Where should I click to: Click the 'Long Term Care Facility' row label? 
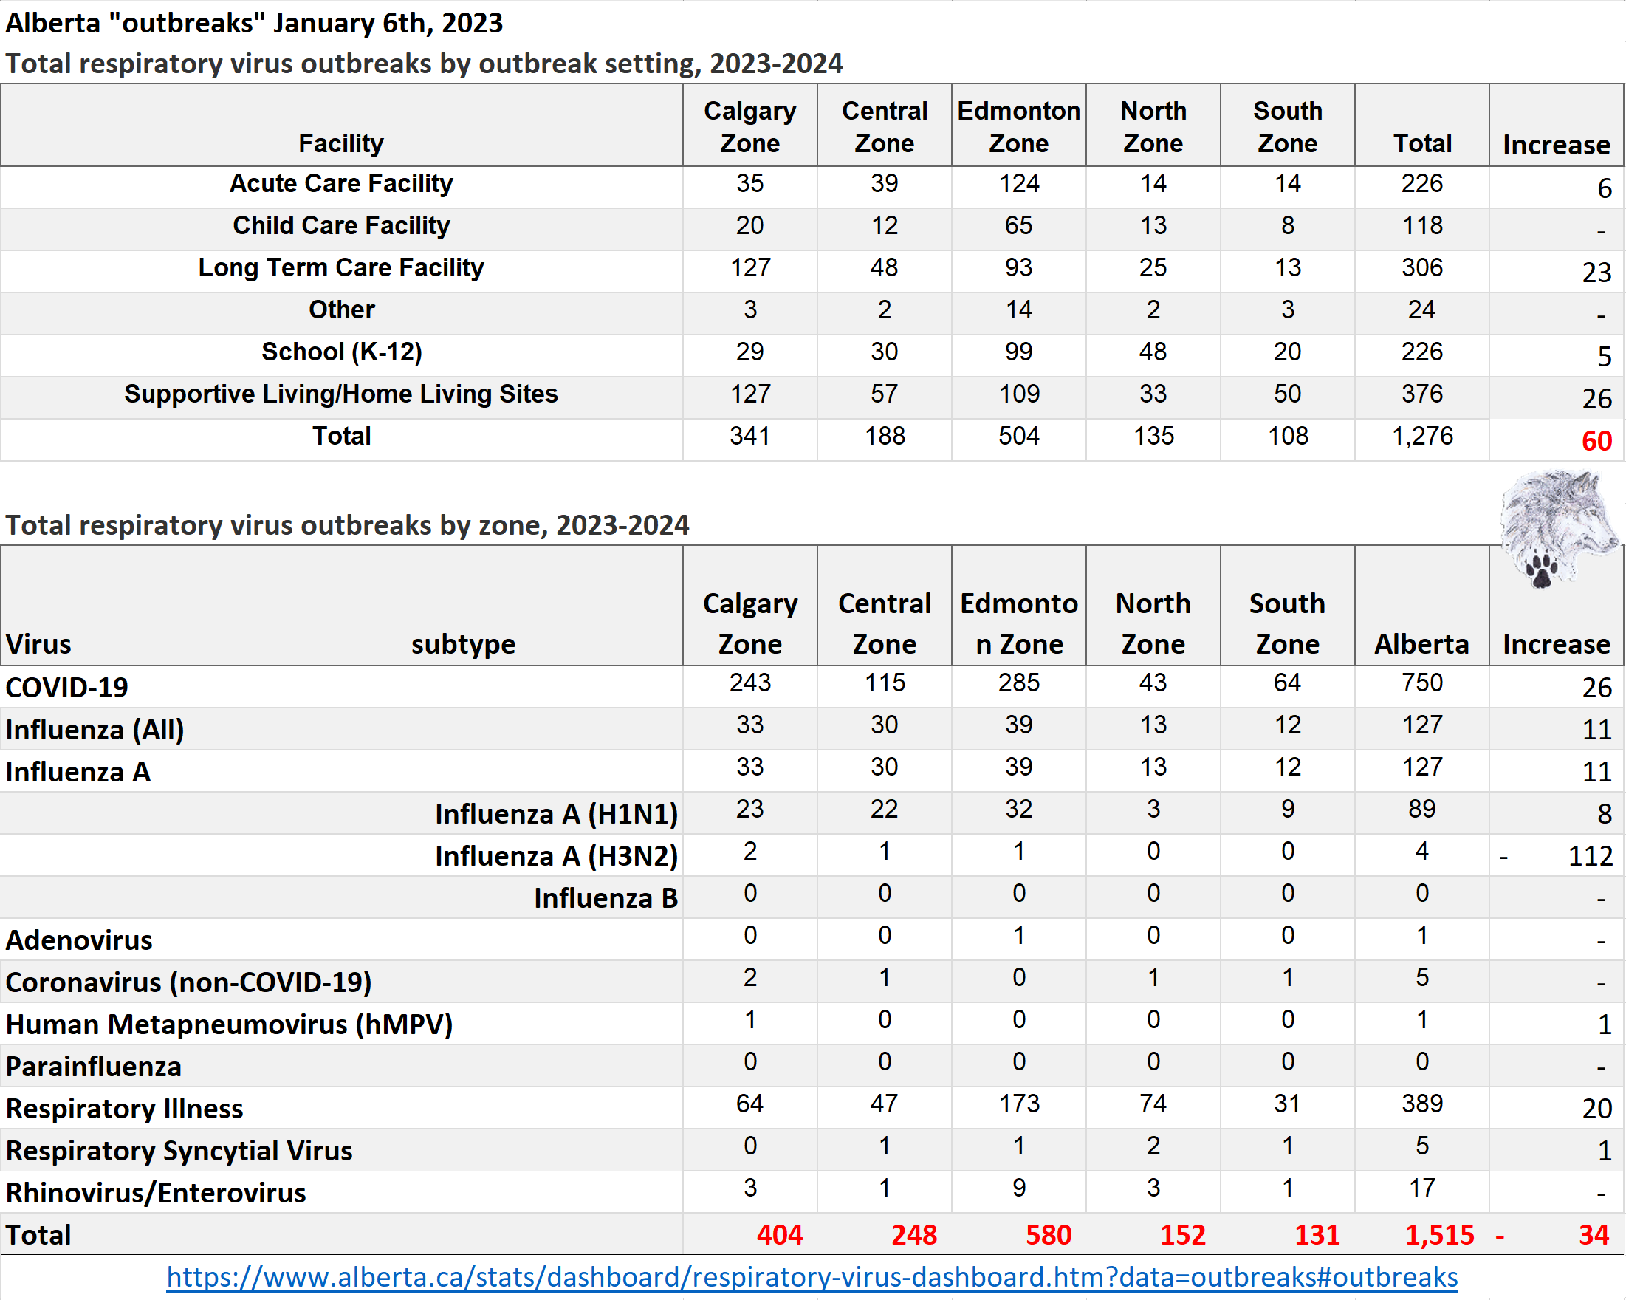tap(341, 268)
